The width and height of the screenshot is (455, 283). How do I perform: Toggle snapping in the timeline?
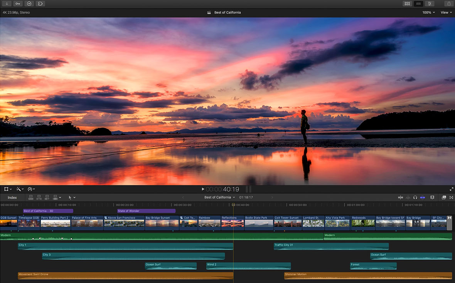401,197
